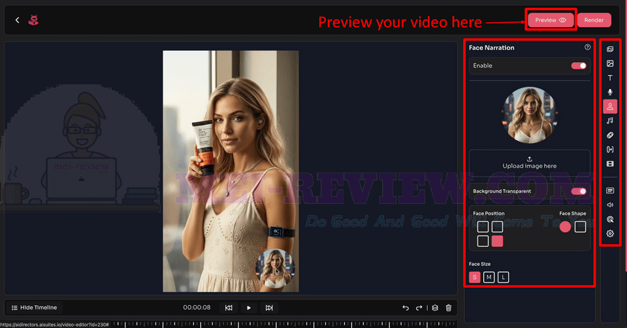Open the speaker volume sidebar tool
627x328 pixels.
pos(610,205)
